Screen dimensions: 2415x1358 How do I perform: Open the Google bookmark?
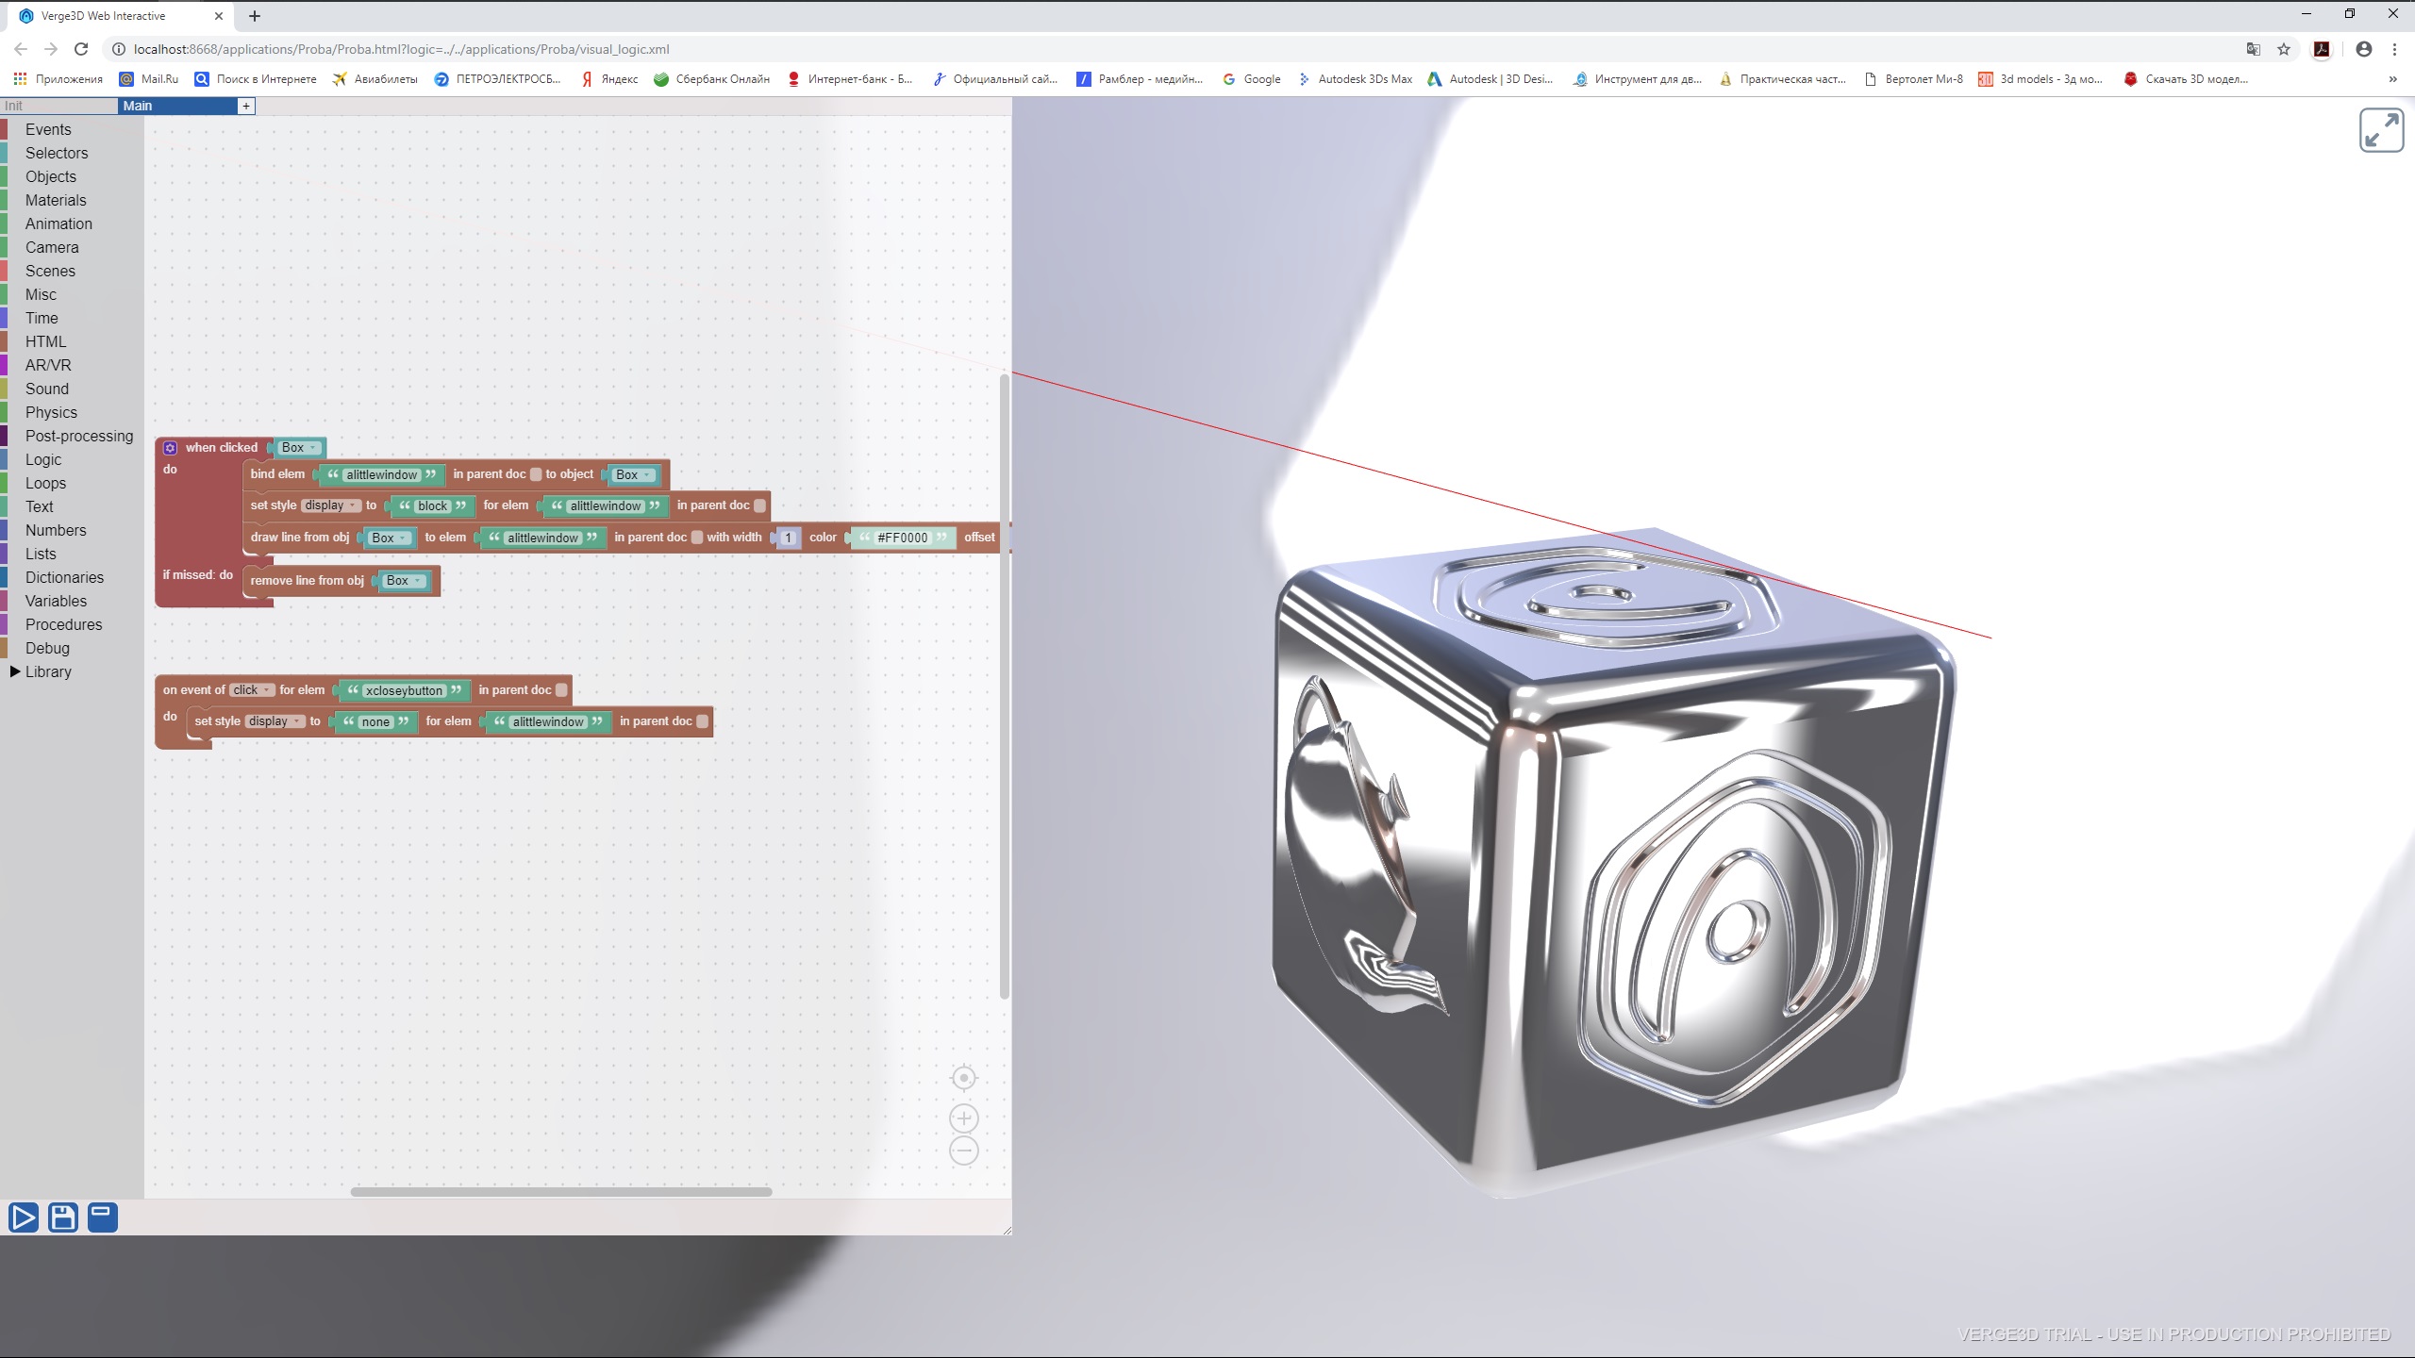coord(1252,79)
